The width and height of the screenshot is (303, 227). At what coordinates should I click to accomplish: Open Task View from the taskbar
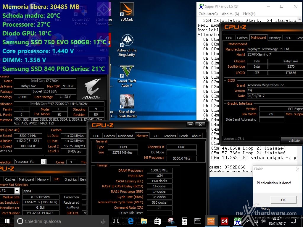click(x=116, y=221)
